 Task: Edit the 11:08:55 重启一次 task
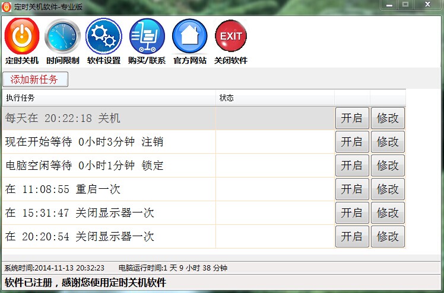point(388,189)
